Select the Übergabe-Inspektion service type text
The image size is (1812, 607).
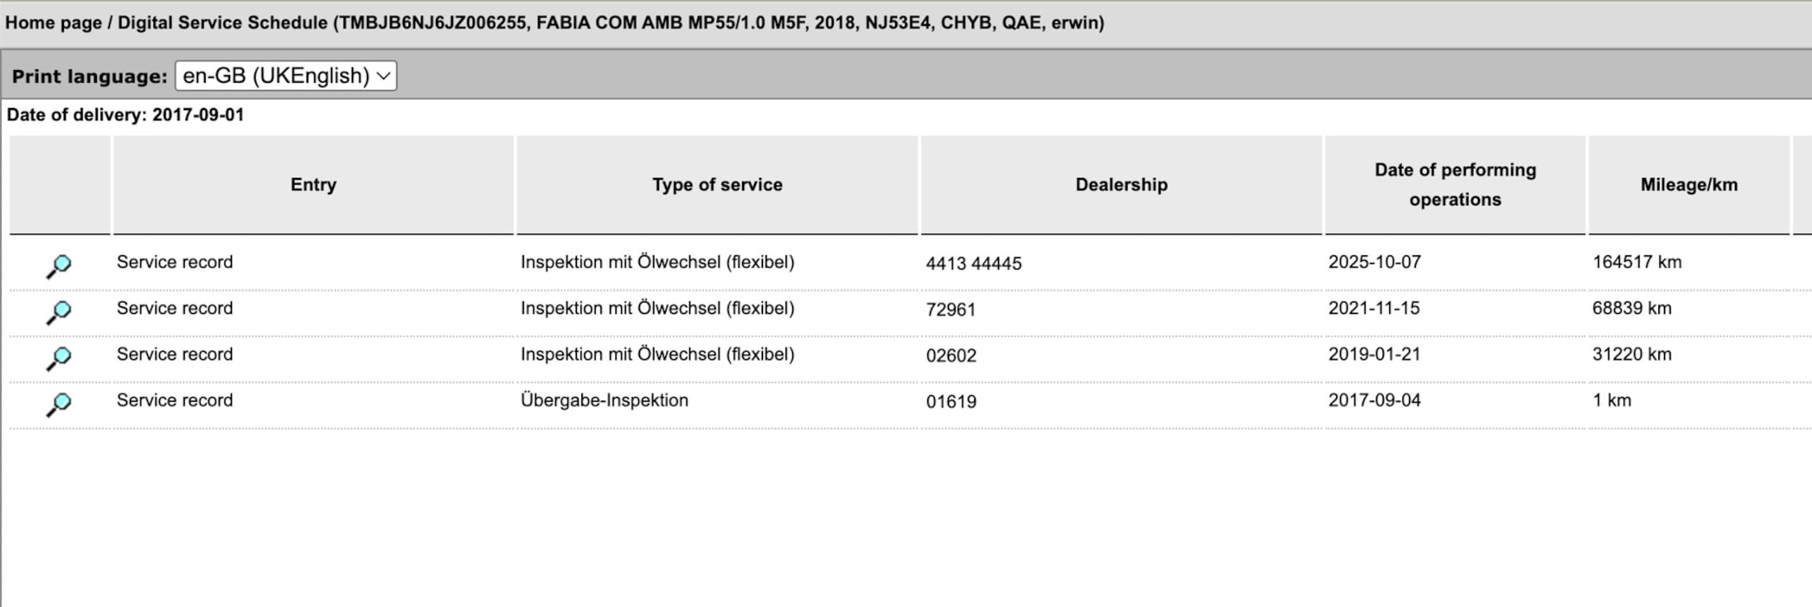[x=604, y=400]
